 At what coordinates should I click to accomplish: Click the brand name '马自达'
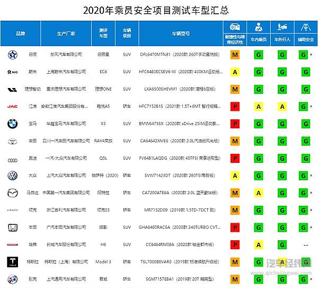[33, 193]
